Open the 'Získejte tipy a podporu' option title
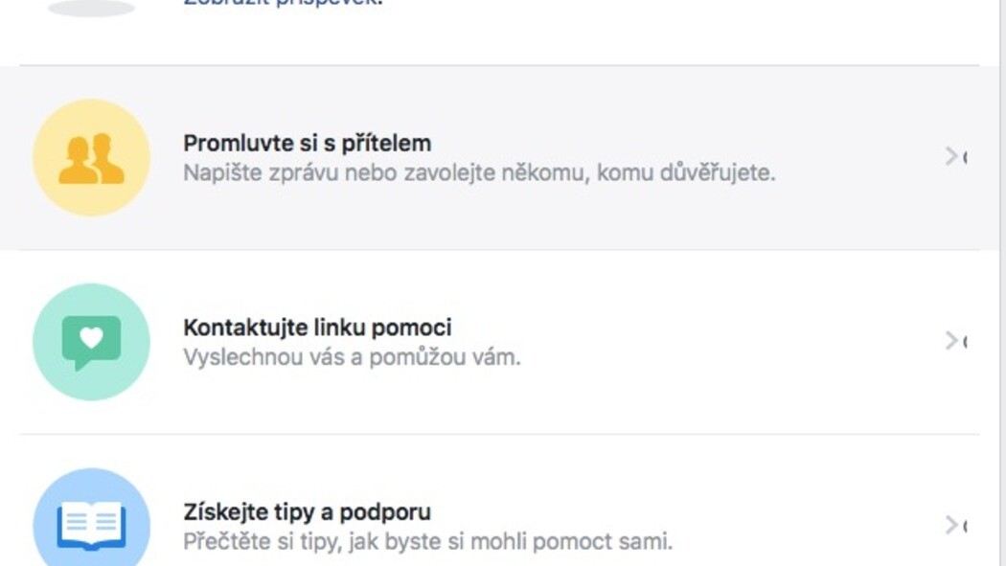Viewport: 1006px width, 566px height. [x=307, y=511]
